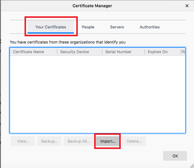Screen dimensions: 194x168
Task: Click inside the empty certificate list
Action: [x=97, y=94]
